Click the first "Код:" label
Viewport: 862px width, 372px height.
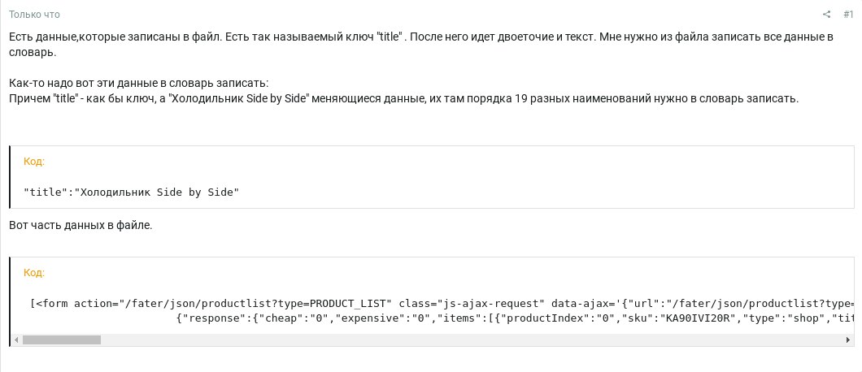click(x=34, y=162)
